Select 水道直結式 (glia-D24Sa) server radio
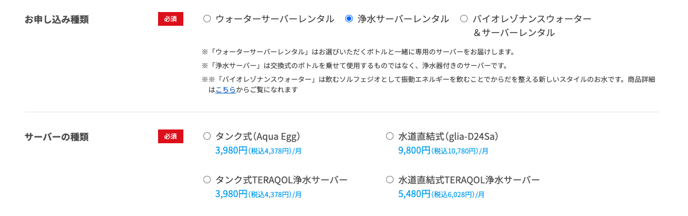The image size is (688, 216). click(x=390, y=136)
